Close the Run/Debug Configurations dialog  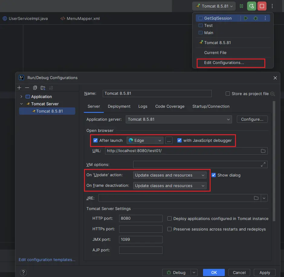275,78
